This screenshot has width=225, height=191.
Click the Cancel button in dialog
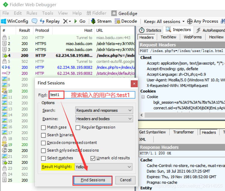tap(125, 180)
